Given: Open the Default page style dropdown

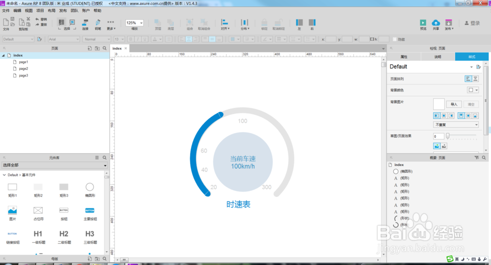Looking at the screenshot, I should (471, 67).
